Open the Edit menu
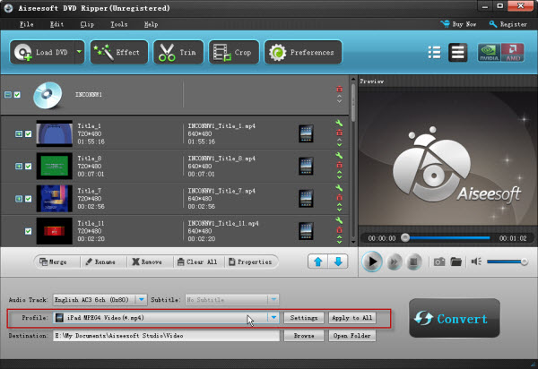Screen dimensions: 538x369 [56, 24]
